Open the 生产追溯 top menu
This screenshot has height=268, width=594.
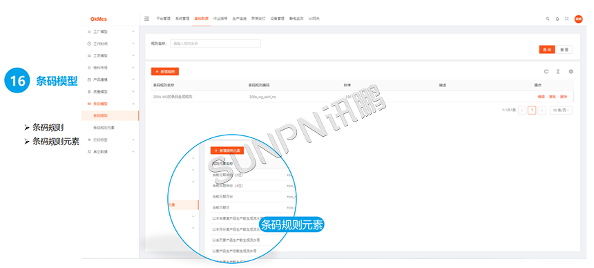pos(239,18)
